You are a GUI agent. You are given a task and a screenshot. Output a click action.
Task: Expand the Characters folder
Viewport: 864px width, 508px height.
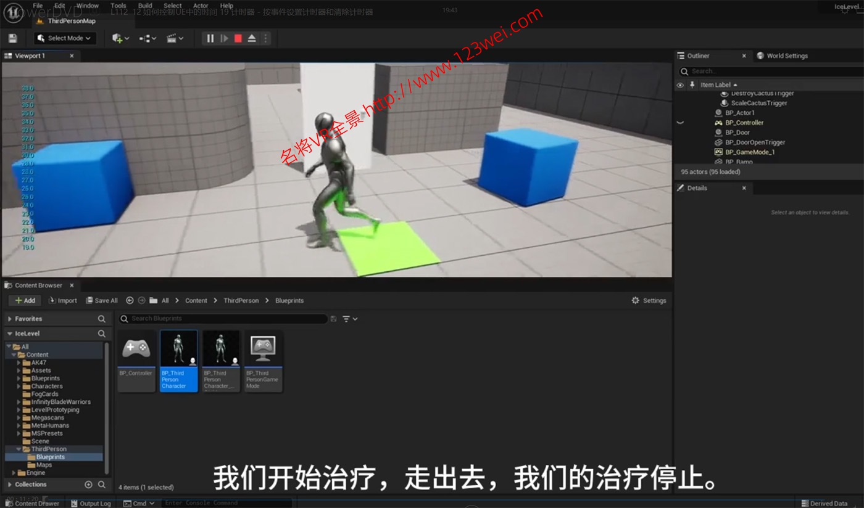19,386
